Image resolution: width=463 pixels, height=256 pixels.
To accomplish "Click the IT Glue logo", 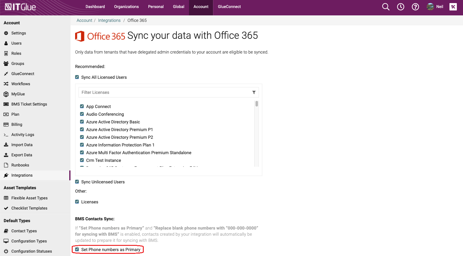I will tap(20, 7).
